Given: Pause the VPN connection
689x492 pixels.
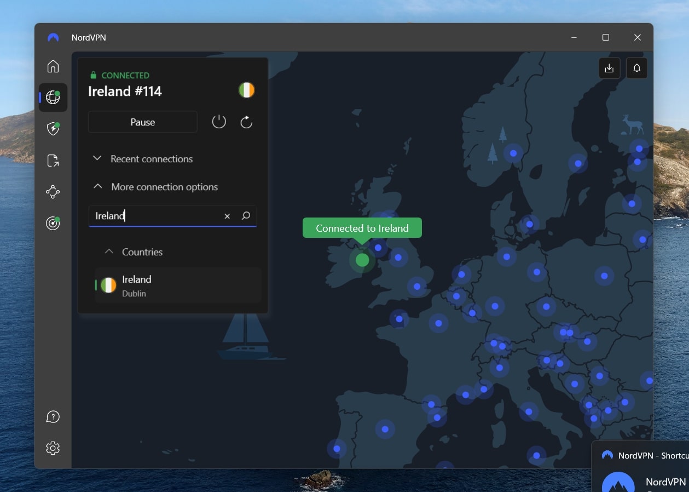Looking at the screenshot, I should pos(142,122).
